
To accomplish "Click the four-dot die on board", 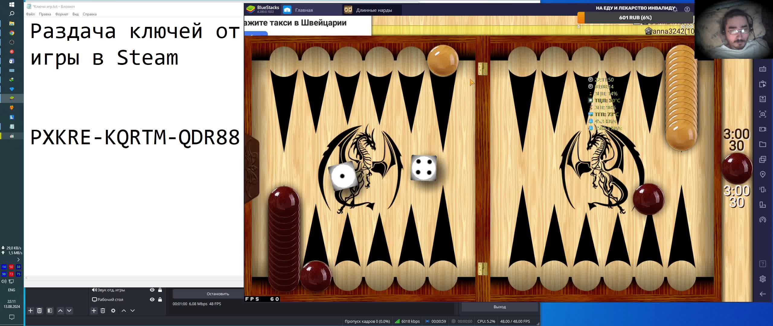I will [423, 168].
